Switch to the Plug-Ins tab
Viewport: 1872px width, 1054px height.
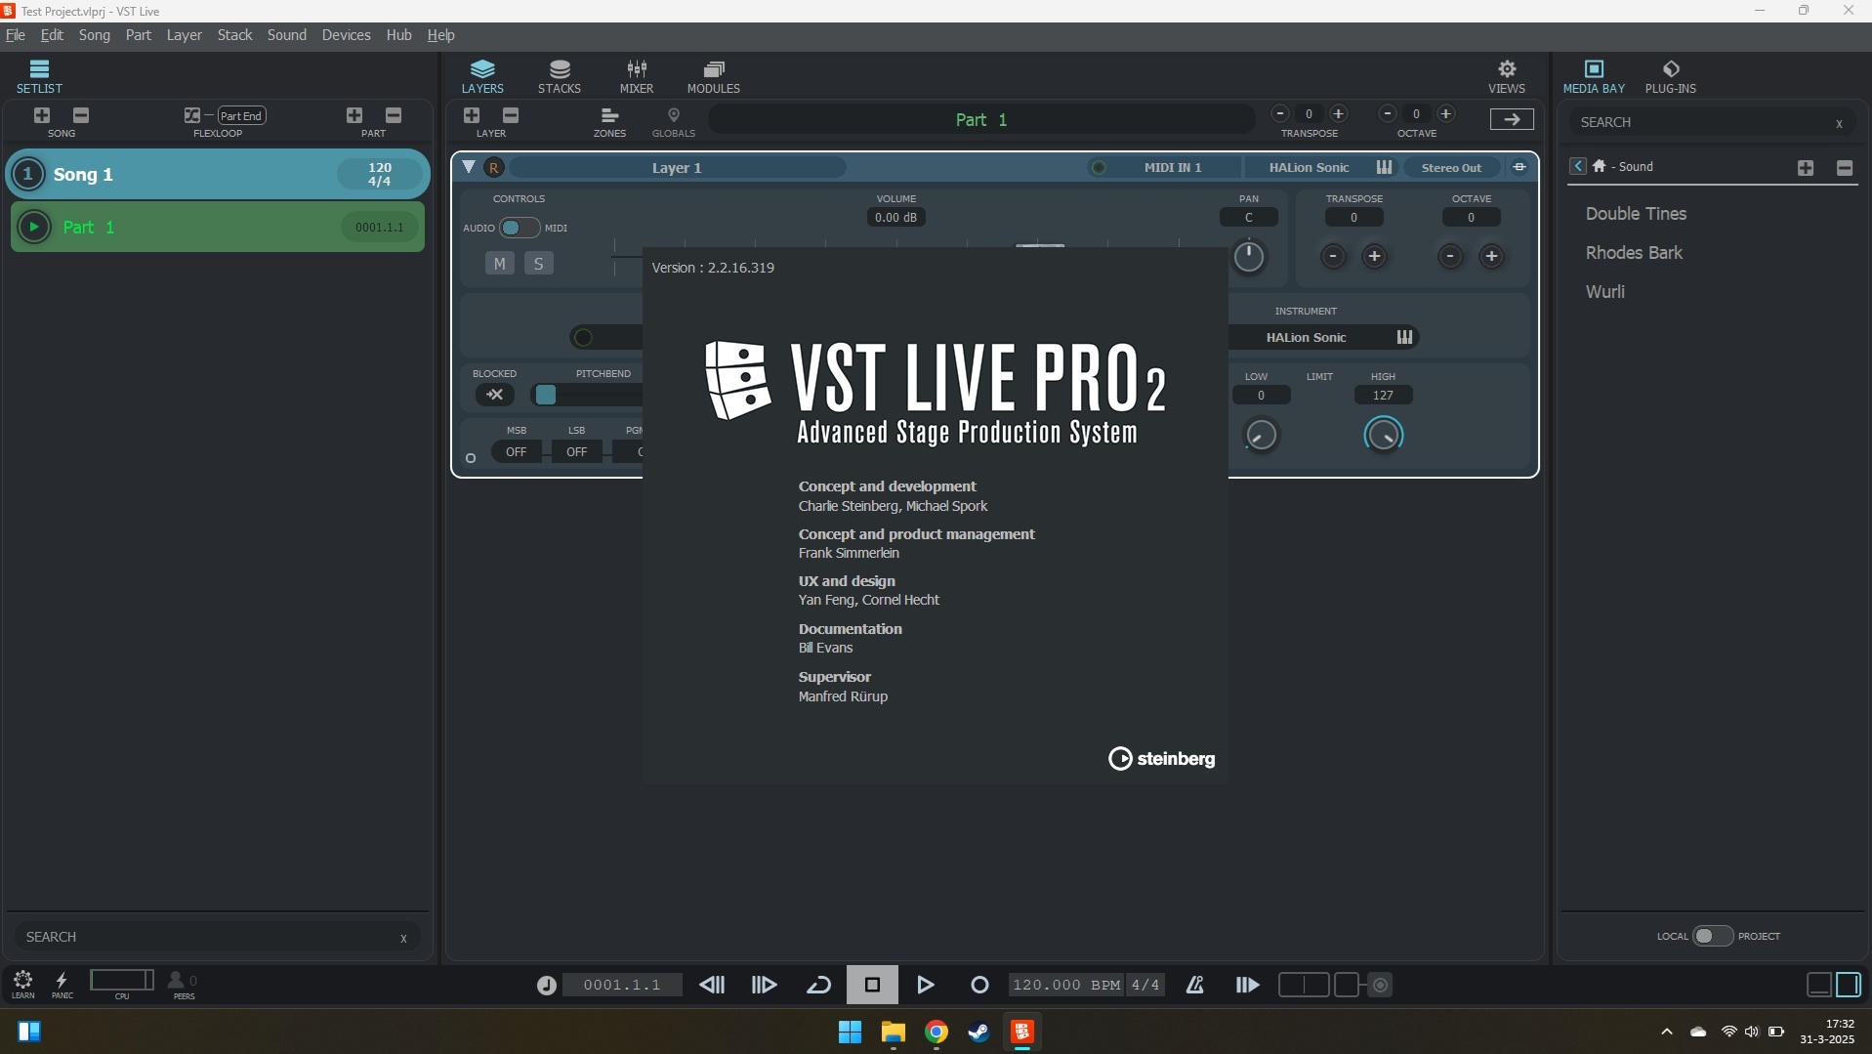coord(1670,76)
